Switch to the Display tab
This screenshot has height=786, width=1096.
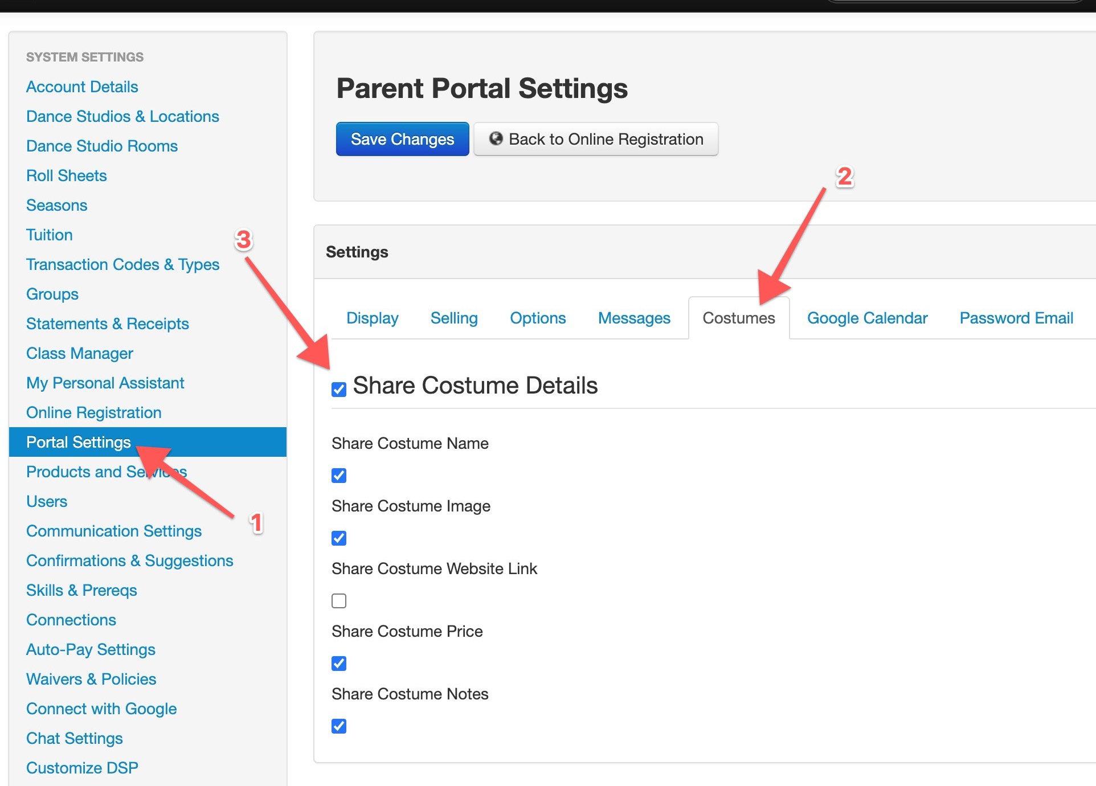[372, 318]
